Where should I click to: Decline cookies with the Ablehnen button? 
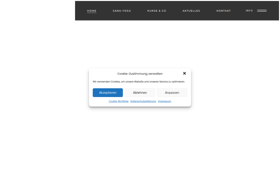pos(140,93)
